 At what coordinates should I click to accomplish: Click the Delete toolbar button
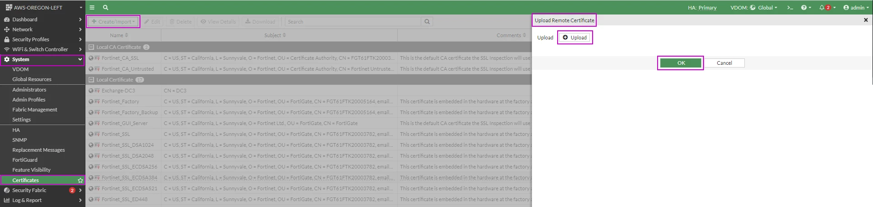coord(180,21)
